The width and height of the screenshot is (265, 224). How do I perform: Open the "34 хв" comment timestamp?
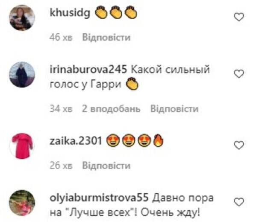point(61,109)
